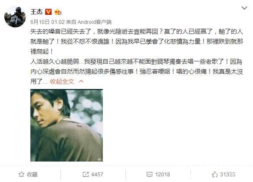The height and width of the screenshot is (182, 253).
Task: Click the gold membership crown badge
Action: coord(58,12)
